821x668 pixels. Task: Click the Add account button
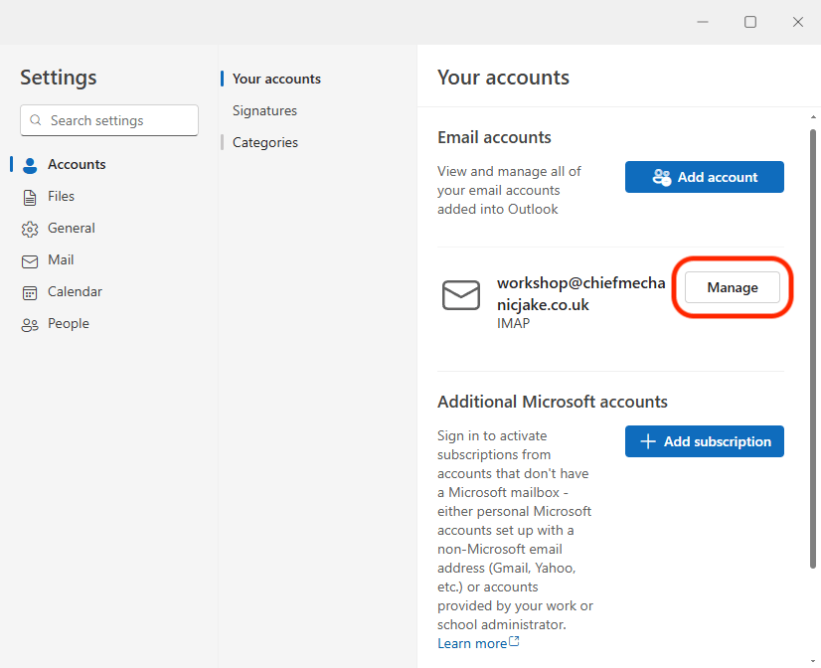(x=704, y=177)
